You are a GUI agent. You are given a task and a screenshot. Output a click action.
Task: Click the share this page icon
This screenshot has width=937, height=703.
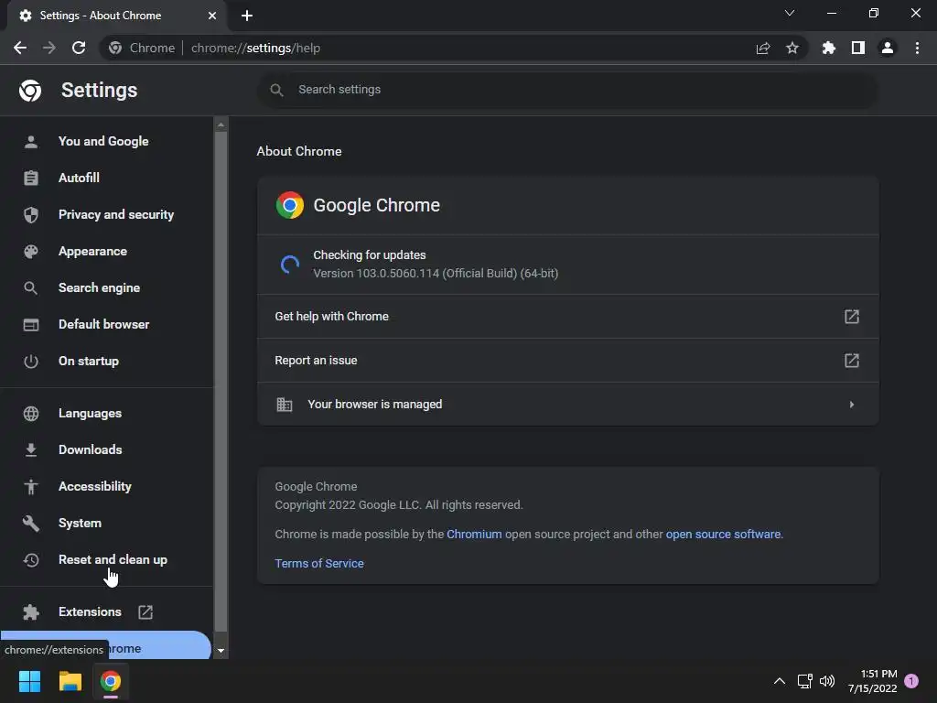[x=763, y=48]
